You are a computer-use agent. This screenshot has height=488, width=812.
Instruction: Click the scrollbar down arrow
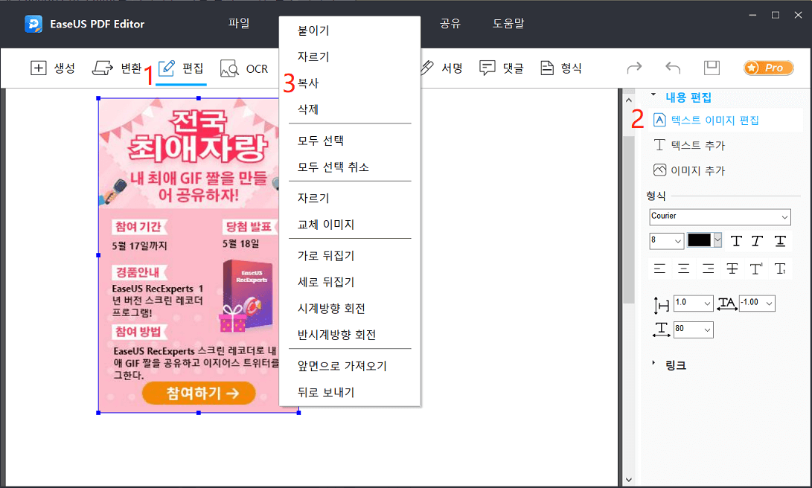coord(629,480)
